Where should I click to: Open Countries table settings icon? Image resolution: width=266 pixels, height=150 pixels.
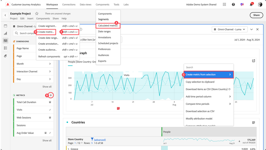254,122
